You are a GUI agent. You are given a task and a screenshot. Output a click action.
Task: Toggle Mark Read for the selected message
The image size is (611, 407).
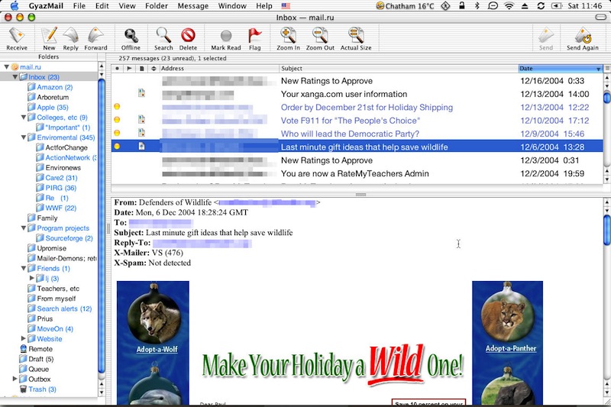click(225, 35)
